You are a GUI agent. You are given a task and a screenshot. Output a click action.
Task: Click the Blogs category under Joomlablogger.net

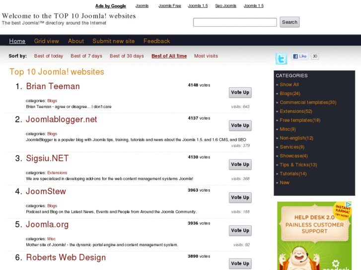point(52,134)
